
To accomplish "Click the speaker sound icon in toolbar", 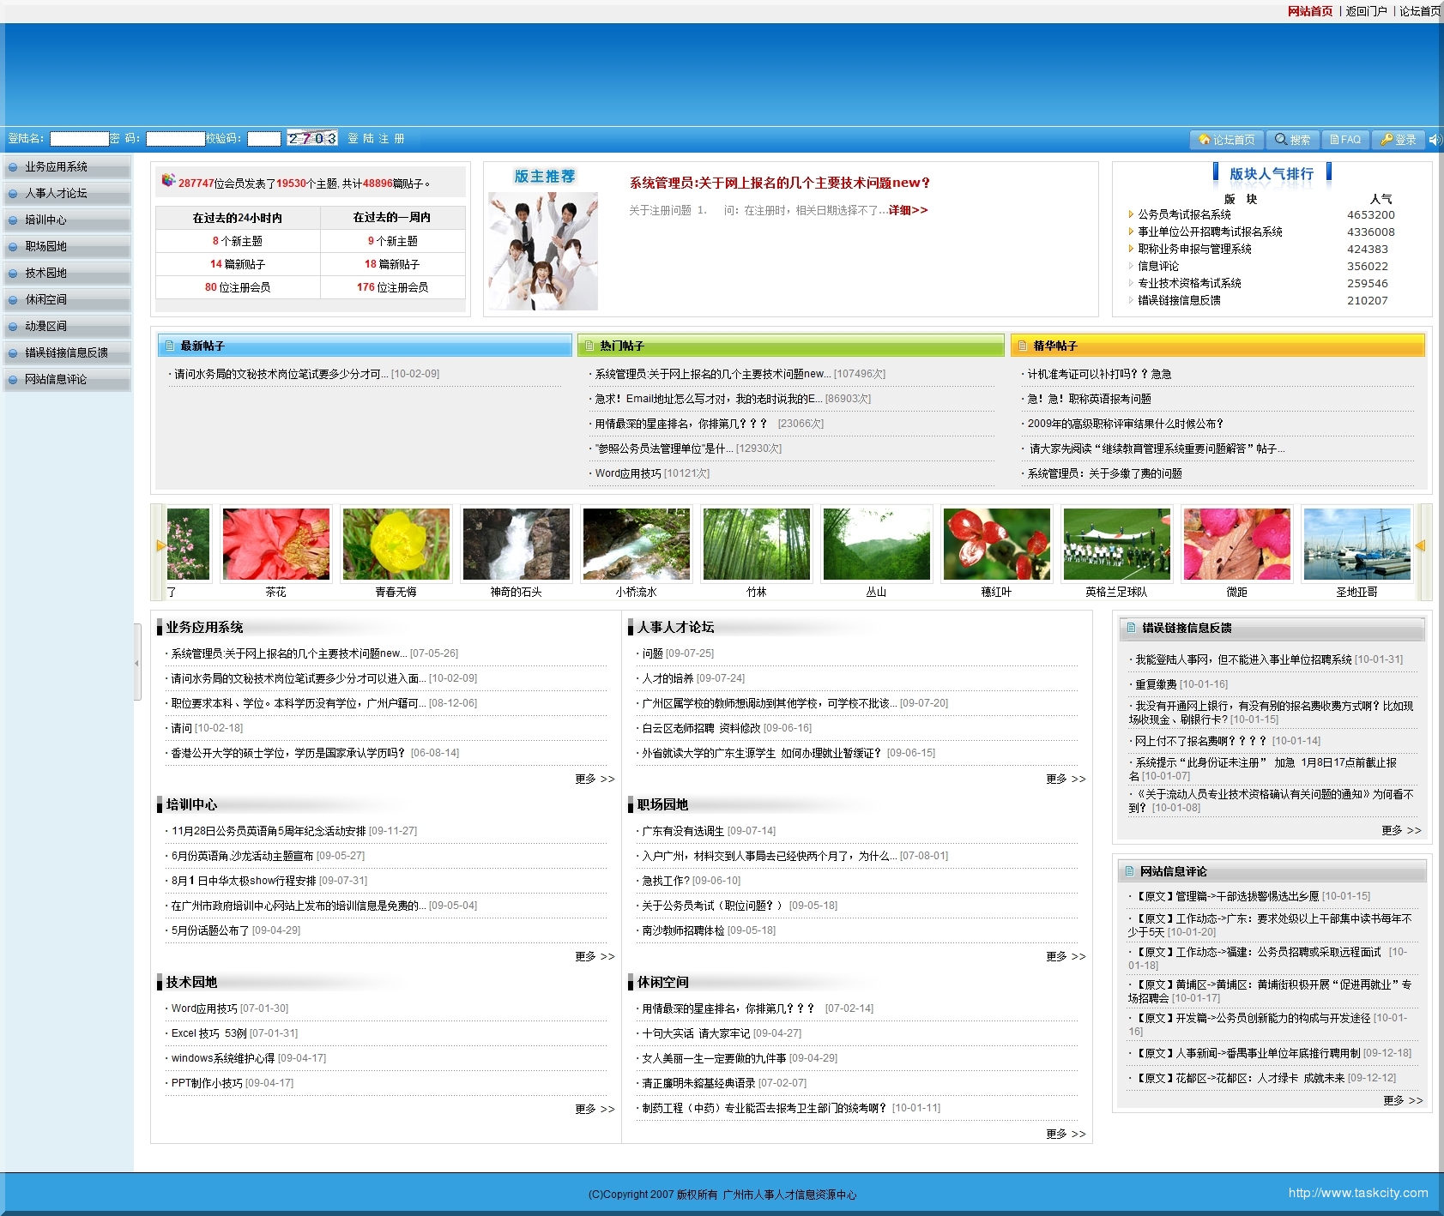I will [1435, 140].
